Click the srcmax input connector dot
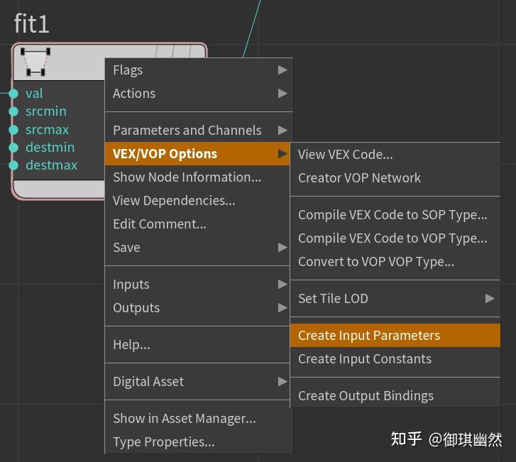Screen dimensions: 516x462 pyautogui.click(x=13, y=130)
